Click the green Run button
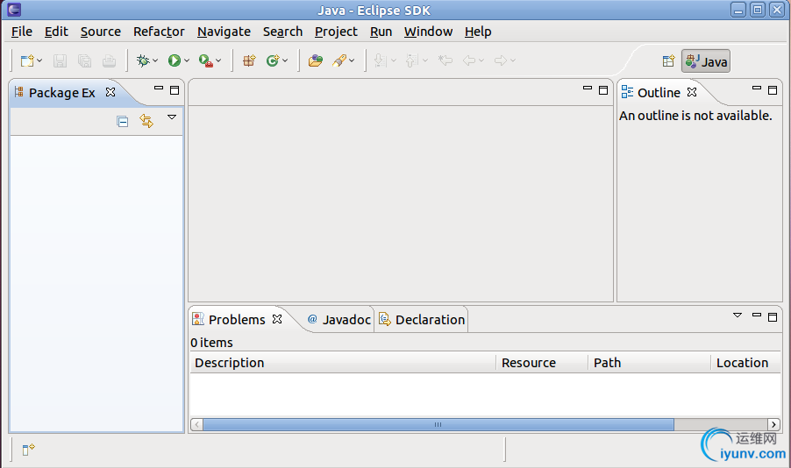The height and width of the screenshot is (468, 791). click(175, 61)
